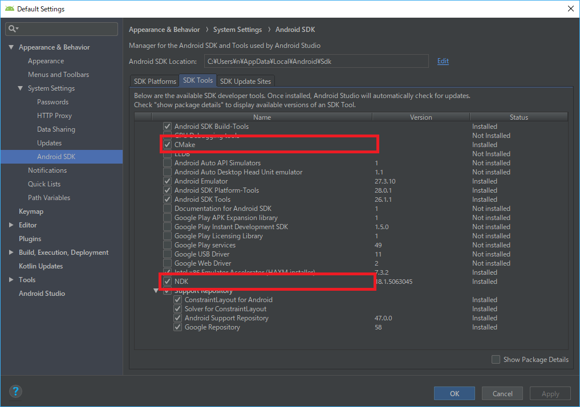Click the Cancel button

pyautogui.click(x=502, y=393)
